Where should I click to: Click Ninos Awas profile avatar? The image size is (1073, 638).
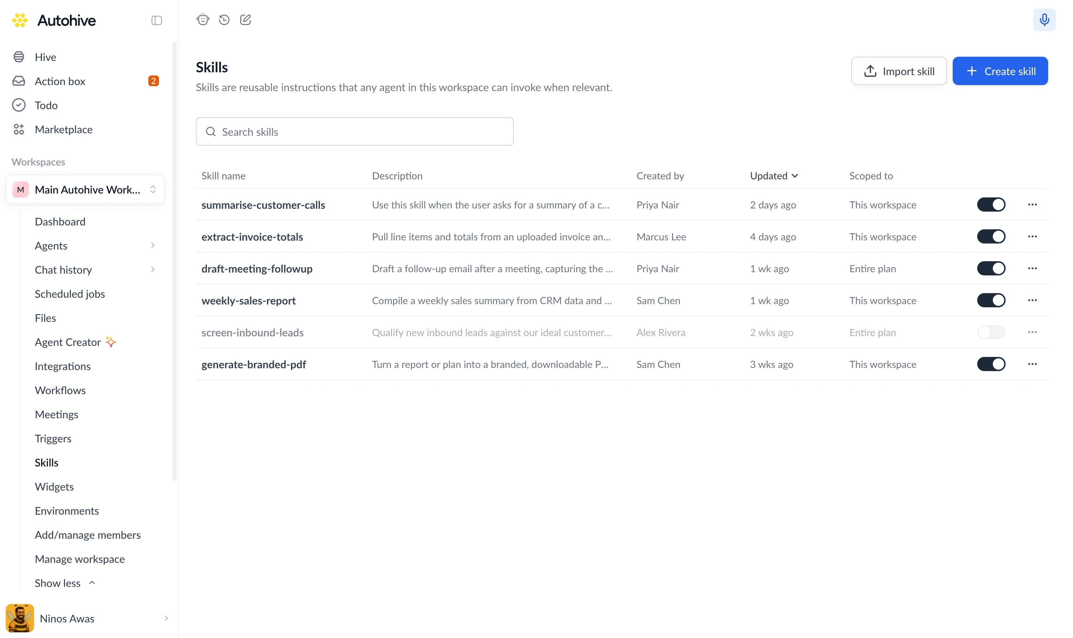point(20,618)
